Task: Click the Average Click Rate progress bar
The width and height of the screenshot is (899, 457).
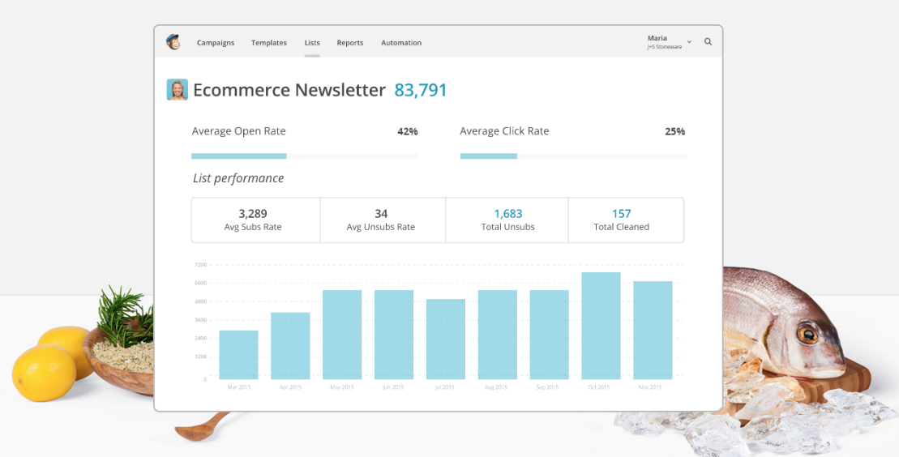Action: tap(573, 156)
